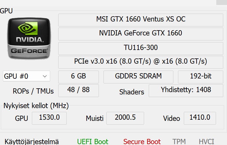Click the GPU clock value 1530.0
Viewport: 227px width, 145px height.
pos(49,118)
